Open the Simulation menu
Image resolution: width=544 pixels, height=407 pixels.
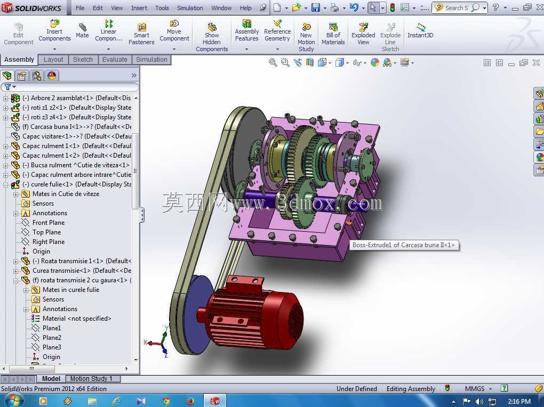point(190,7)
